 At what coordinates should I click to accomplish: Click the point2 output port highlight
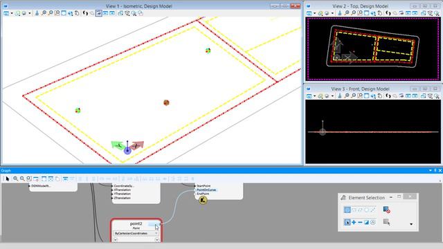point(154,224)
